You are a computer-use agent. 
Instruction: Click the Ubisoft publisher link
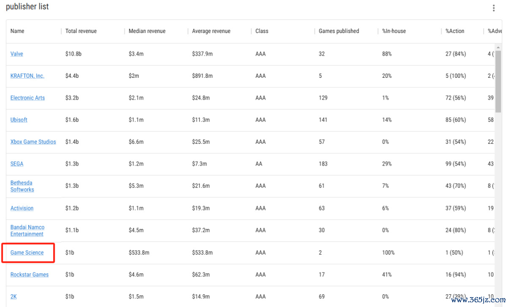click(19, 120)
